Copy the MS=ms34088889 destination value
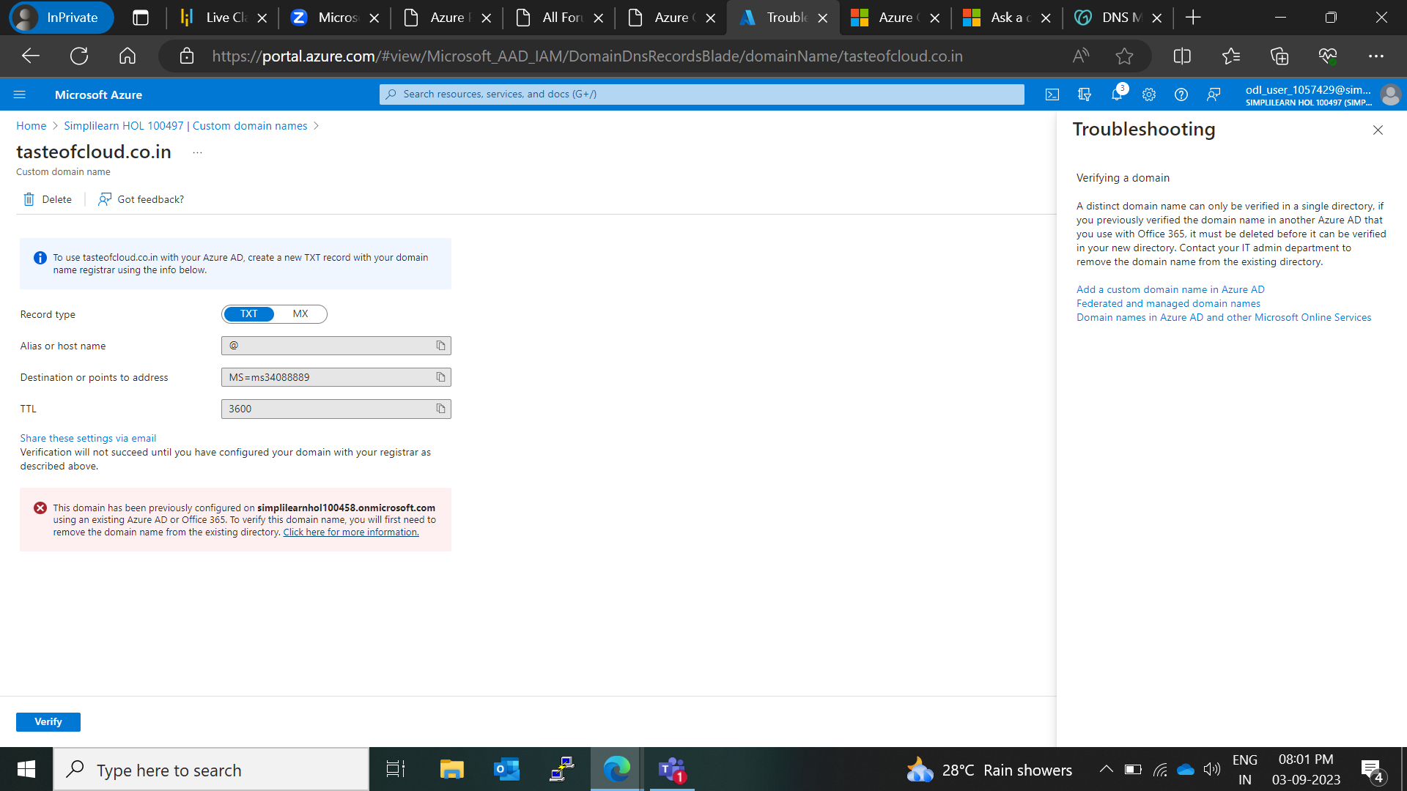 tap(440, 376)
